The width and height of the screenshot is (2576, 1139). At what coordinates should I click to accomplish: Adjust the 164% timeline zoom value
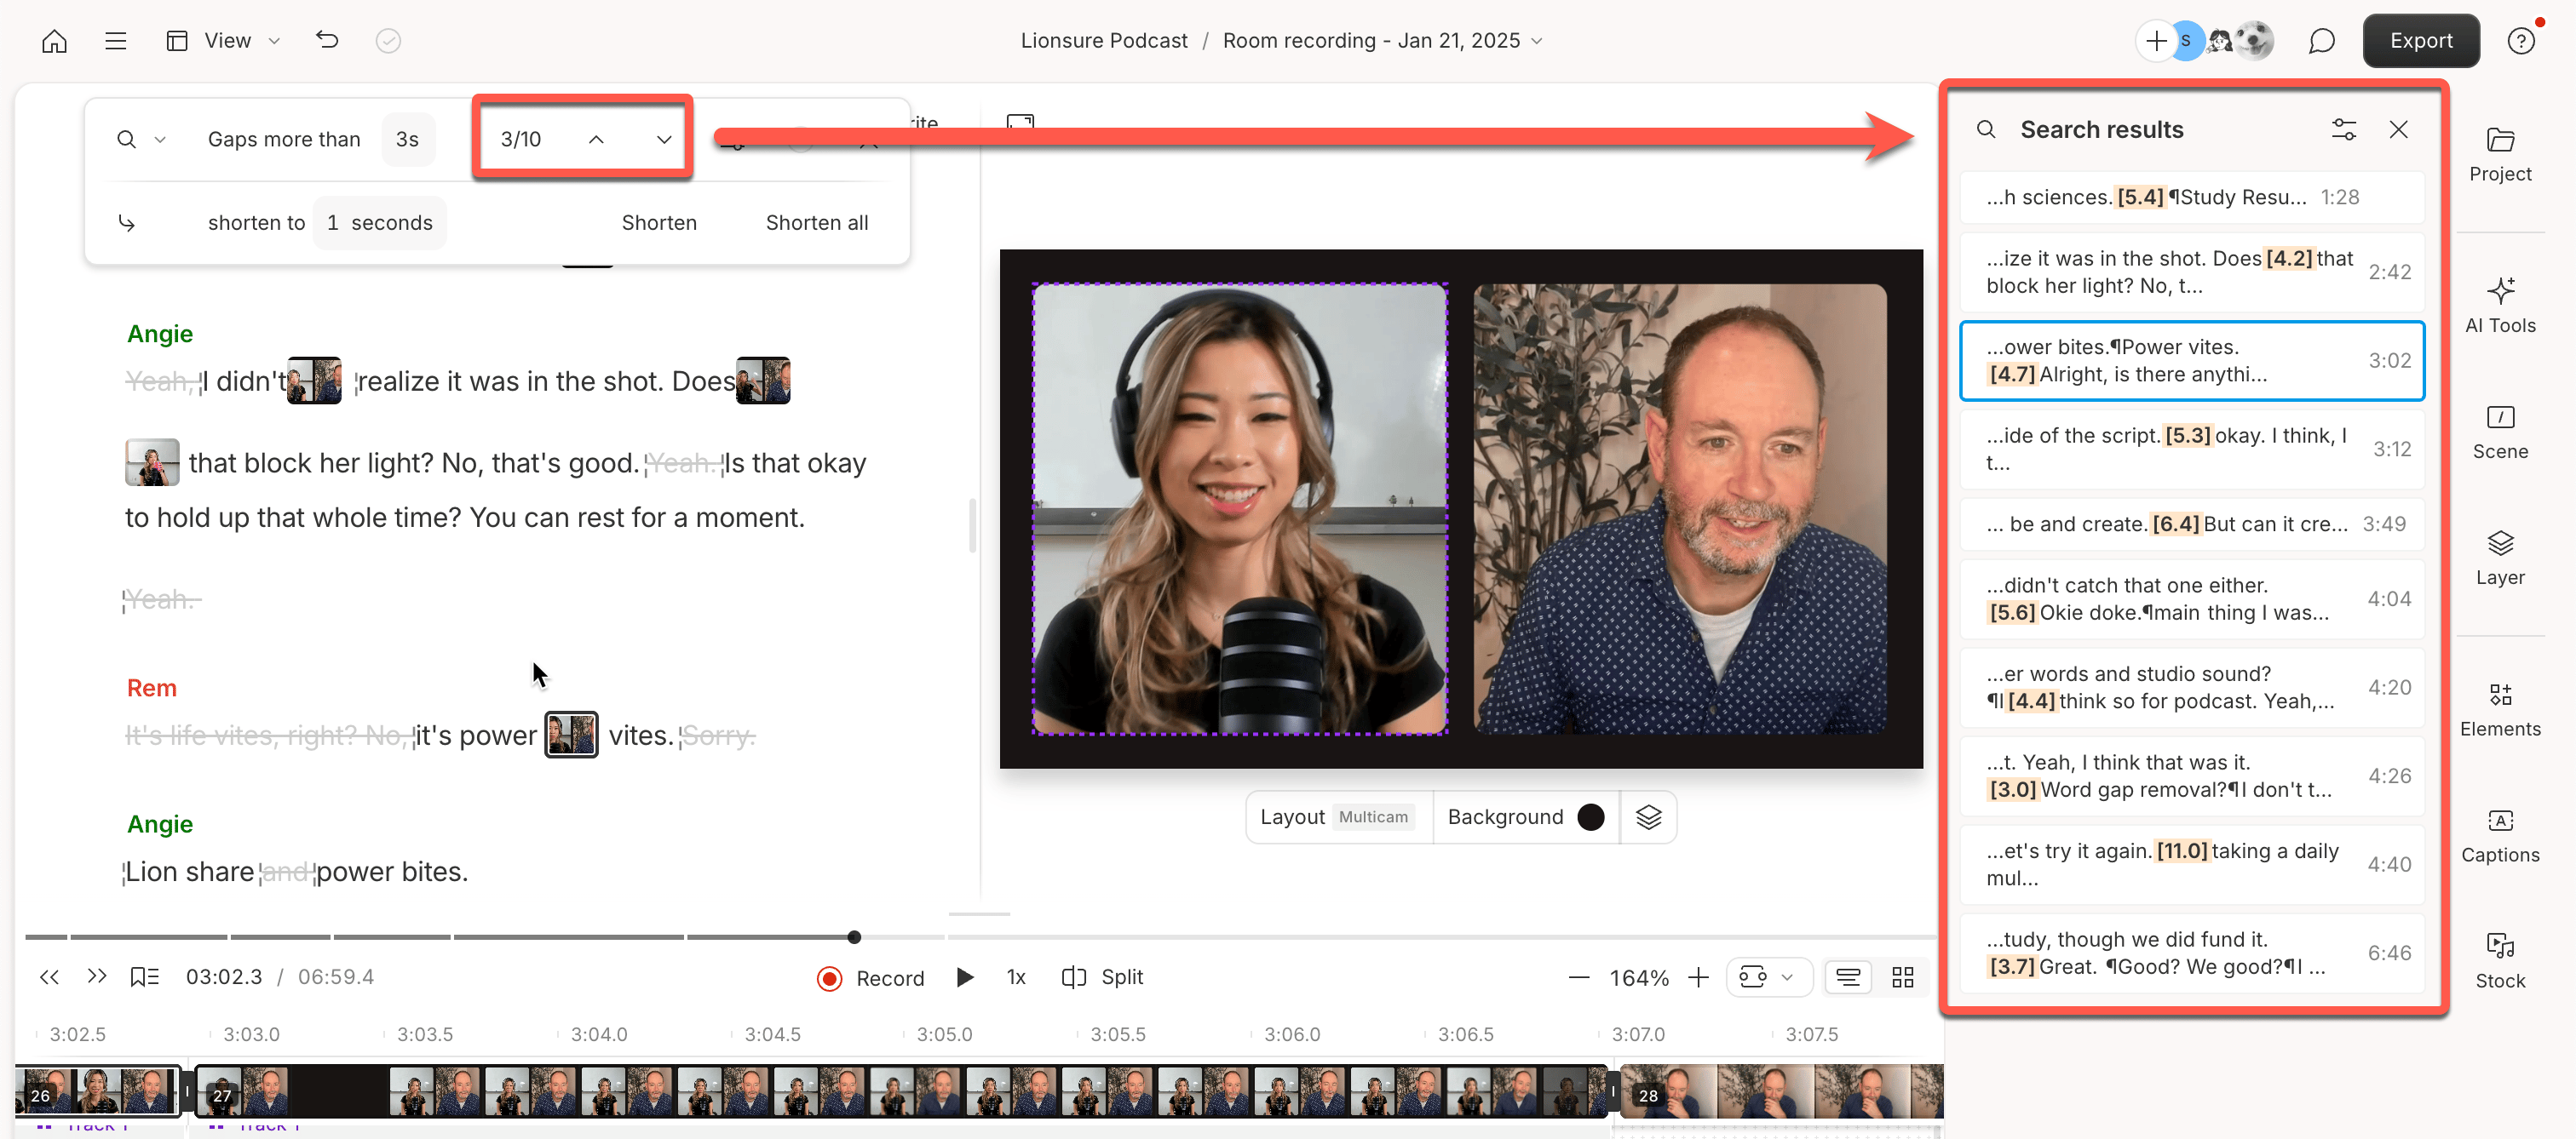1638,977
